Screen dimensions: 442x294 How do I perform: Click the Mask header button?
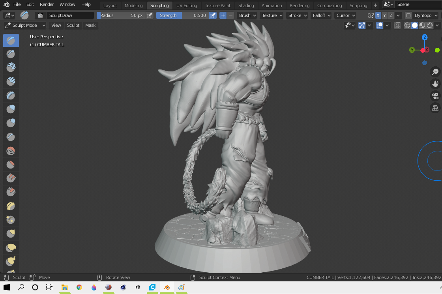(90, 25)
